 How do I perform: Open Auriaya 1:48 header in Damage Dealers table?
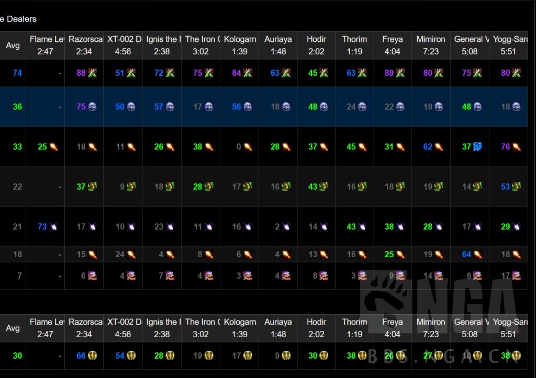(x=278, y=45)
